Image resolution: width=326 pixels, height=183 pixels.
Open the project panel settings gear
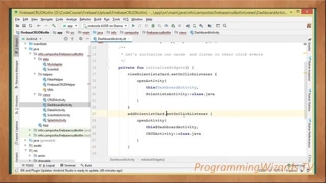pyautogui.click(x=80, y=39)
